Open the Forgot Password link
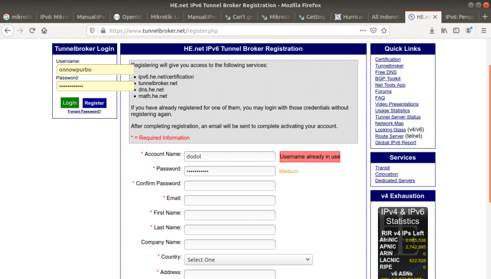The image size is (491, 279). (x=84, y=111)
